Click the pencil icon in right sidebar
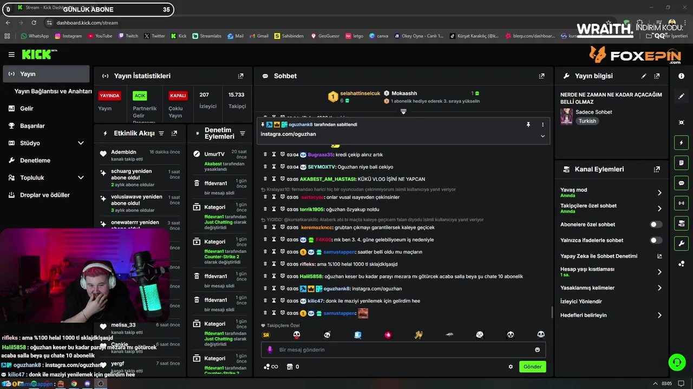 click(681, 96)
